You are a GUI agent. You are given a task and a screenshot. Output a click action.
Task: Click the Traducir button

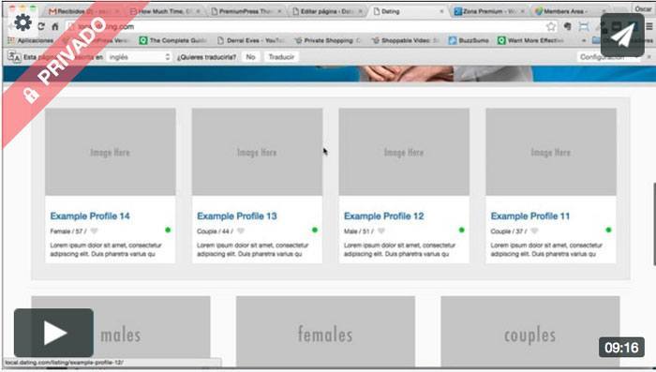click(x=281, y=57)
